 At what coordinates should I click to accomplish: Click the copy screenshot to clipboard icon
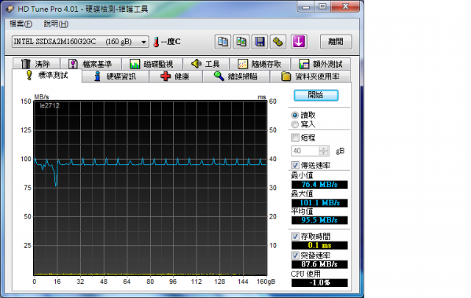(x=241, y=42)
